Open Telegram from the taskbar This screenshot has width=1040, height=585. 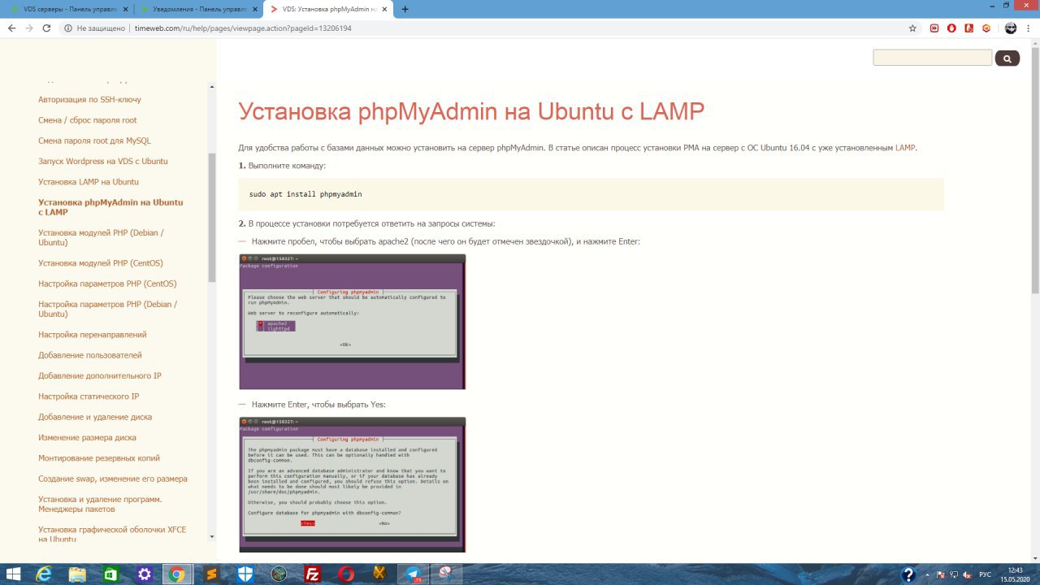(413, 574)
